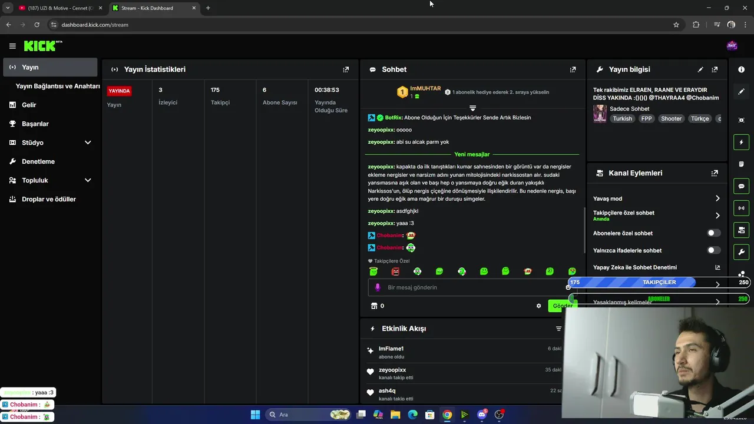Open Droplar ve ödüller sidebar item
The height and width of the screenshot is (424, 754).
49,199
